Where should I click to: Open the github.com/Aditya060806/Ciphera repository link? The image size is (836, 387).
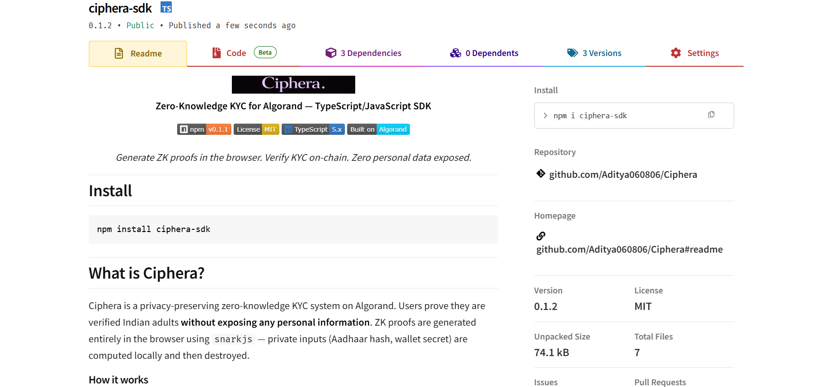click(623, 175)
